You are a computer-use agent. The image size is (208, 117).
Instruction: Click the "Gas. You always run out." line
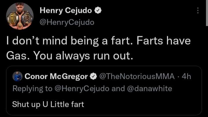pyautogui.click(x=70, y=56)
